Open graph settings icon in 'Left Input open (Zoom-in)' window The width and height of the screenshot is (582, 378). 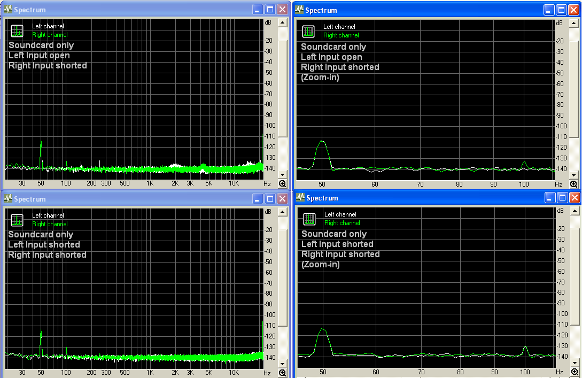point(308,32)
